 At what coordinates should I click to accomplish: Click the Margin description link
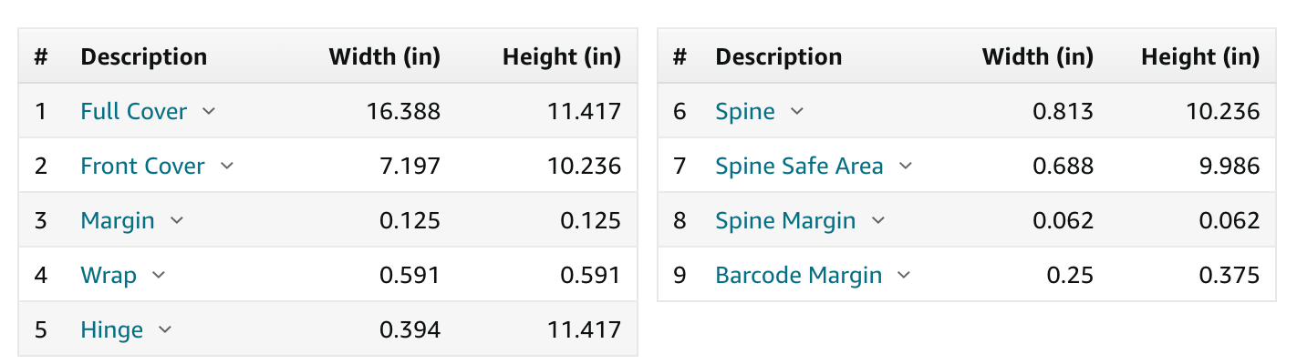[x=118, y=221]
